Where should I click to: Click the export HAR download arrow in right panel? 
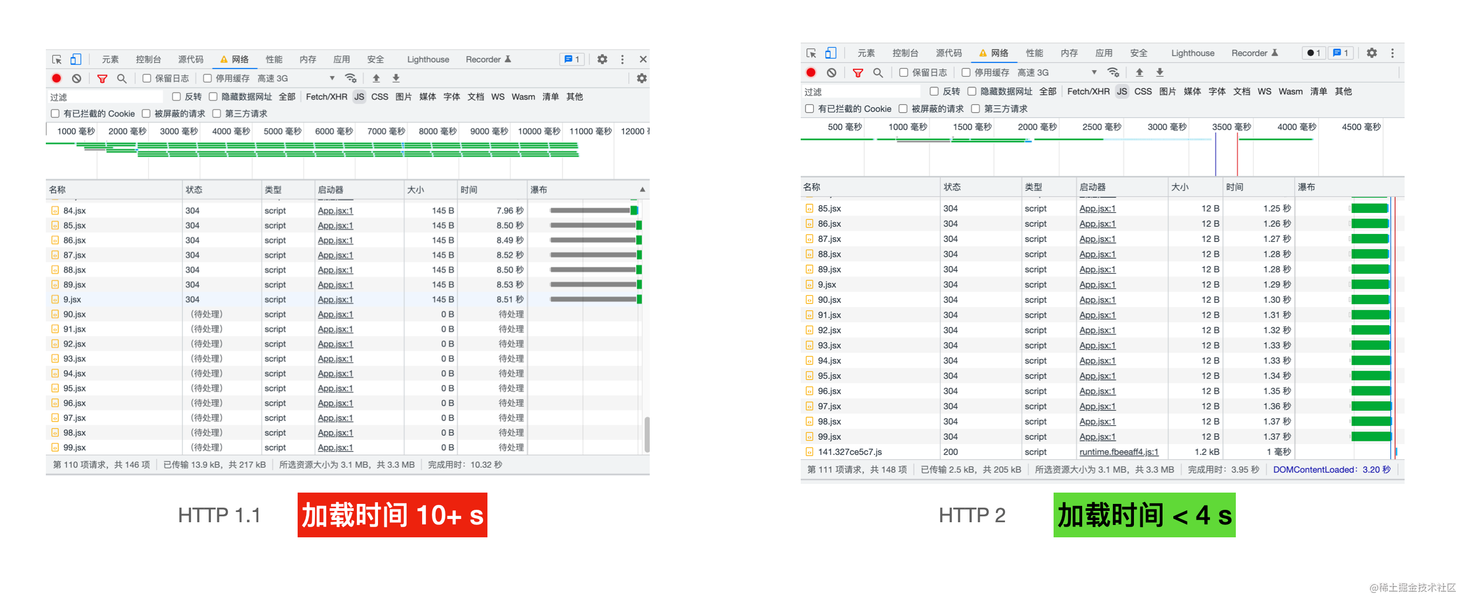point(1160,73)
